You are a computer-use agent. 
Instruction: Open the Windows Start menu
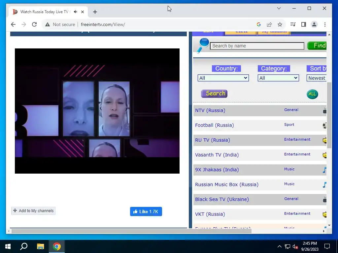[8, 246]
